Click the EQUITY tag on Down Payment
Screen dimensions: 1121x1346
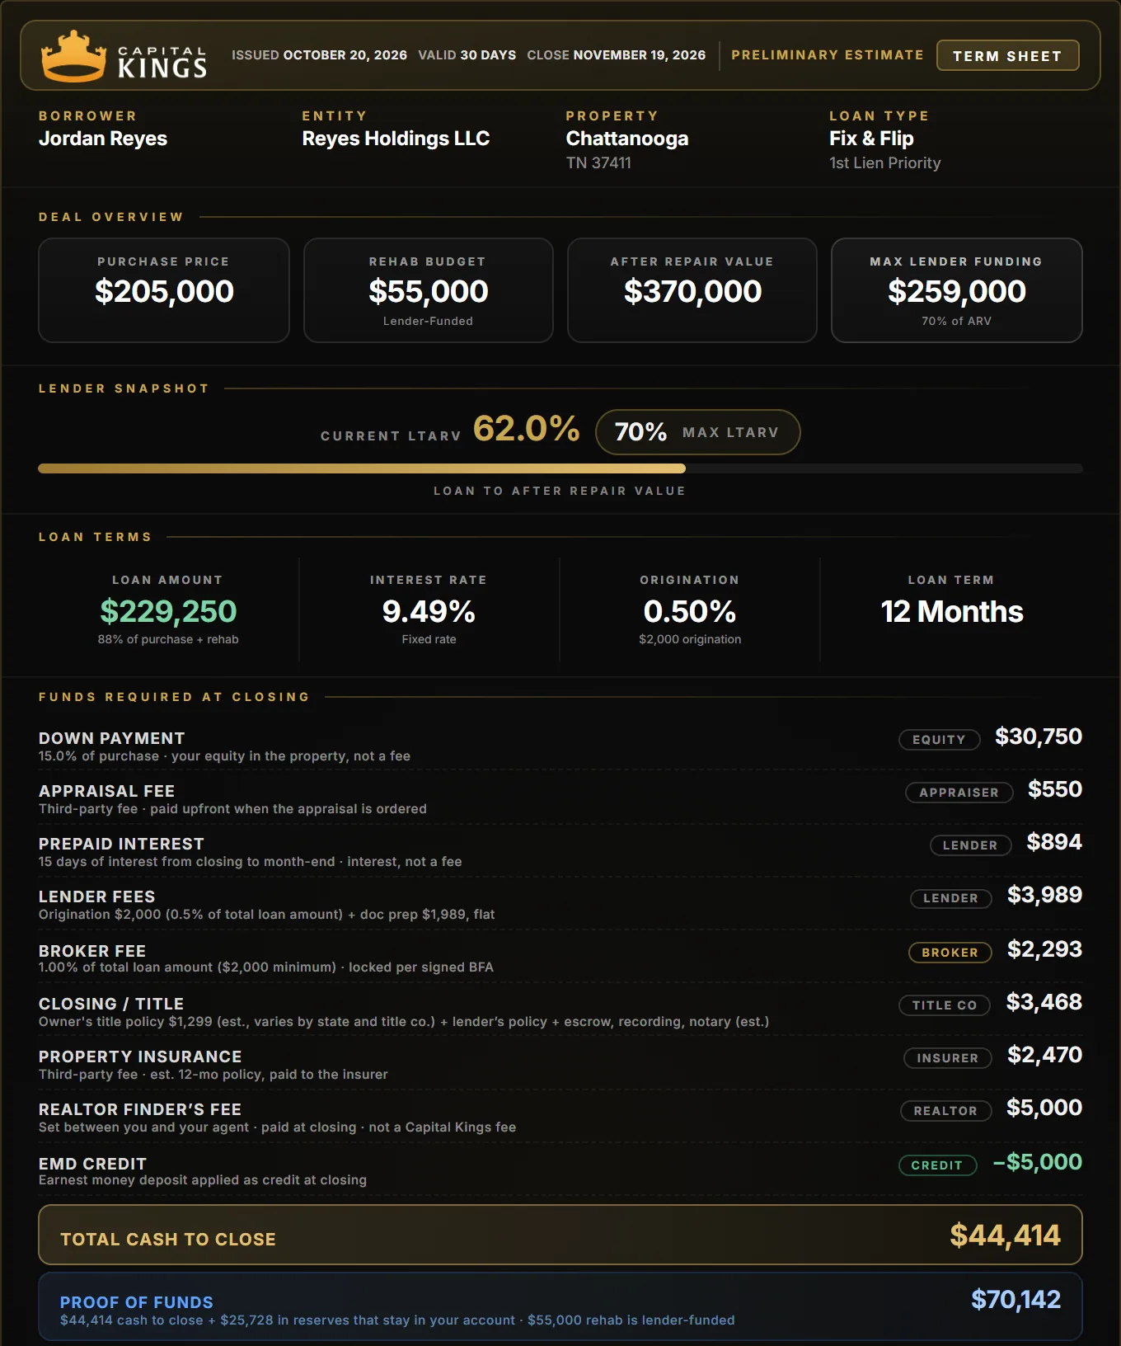tap(939, 739)
